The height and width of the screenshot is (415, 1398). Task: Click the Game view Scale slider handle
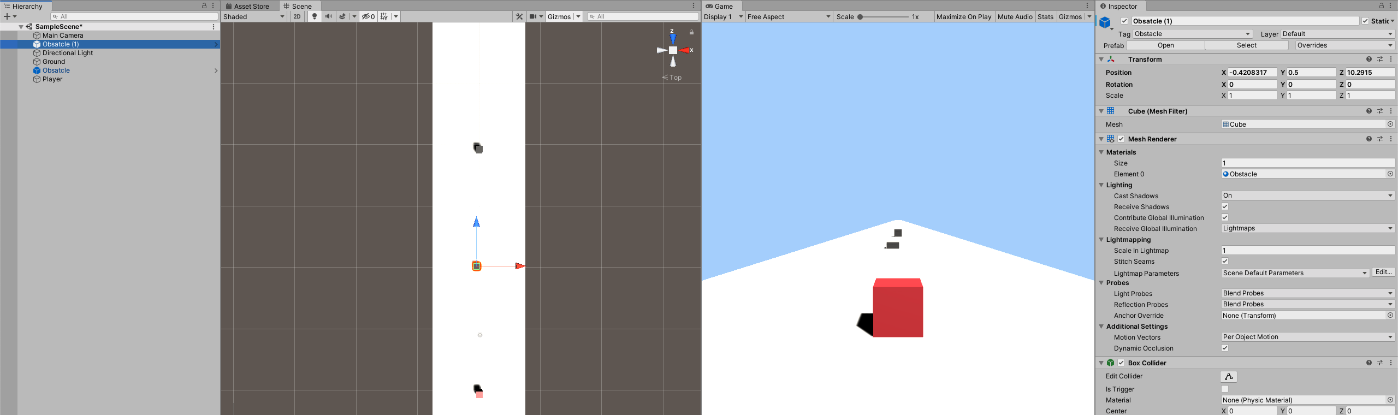click(x=860, y=16)
